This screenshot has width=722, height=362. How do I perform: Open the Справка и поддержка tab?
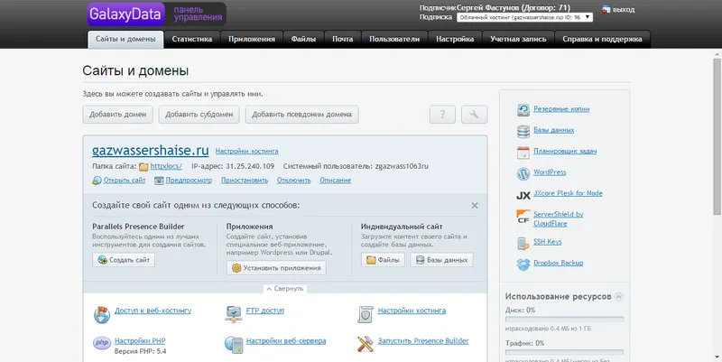pyautogui.click(x=602, y=39)
